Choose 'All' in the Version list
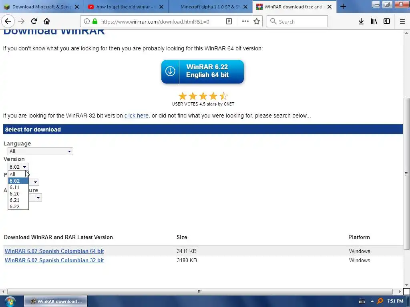410x307 pixels. [x=18, y=174]
